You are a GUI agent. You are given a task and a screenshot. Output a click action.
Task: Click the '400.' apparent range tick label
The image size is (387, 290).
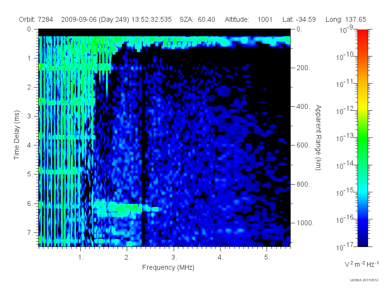303,106
